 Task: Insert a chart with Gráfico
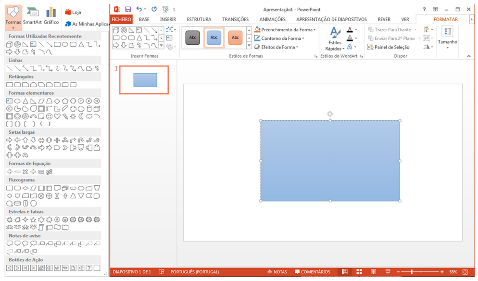(x=51, y=16)
